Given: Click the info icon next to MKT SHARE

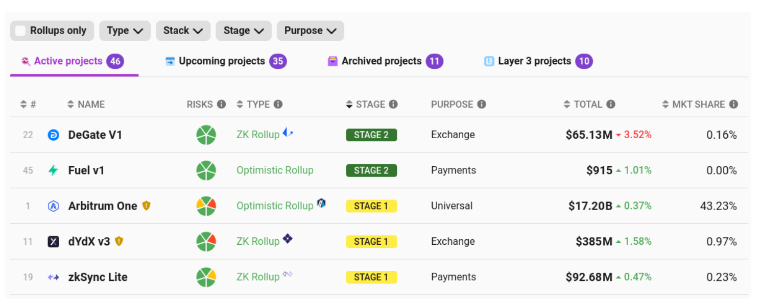Looking at the screenshot, I should tap(733, 104).
